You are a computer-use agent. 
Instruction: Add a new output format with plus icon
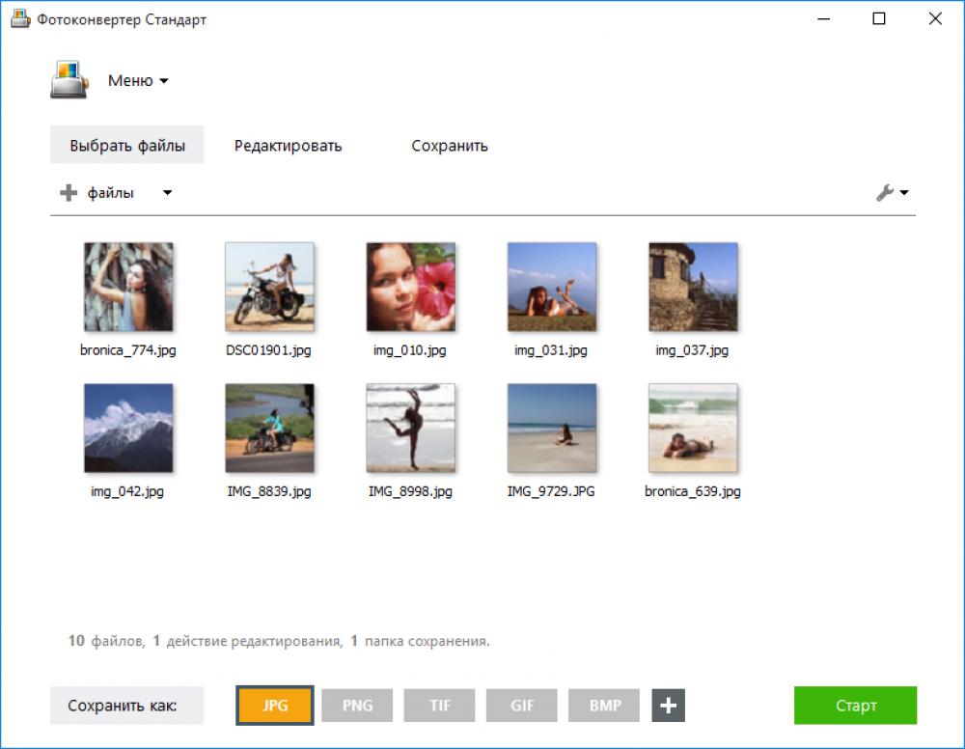[x=666, y=706]
